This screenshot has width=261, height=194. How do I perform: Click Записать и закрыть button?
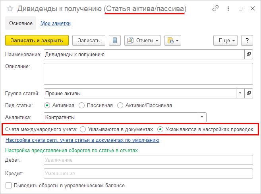[x=37, y=41]
